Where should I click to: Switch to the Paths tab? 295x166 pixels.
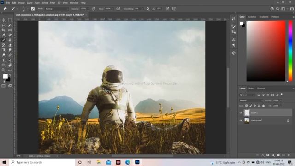coord(251,89)
